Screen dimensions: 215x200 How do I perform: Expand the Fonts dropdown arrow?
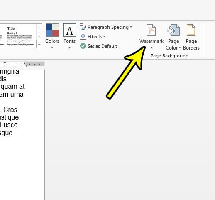pos(69,48)
